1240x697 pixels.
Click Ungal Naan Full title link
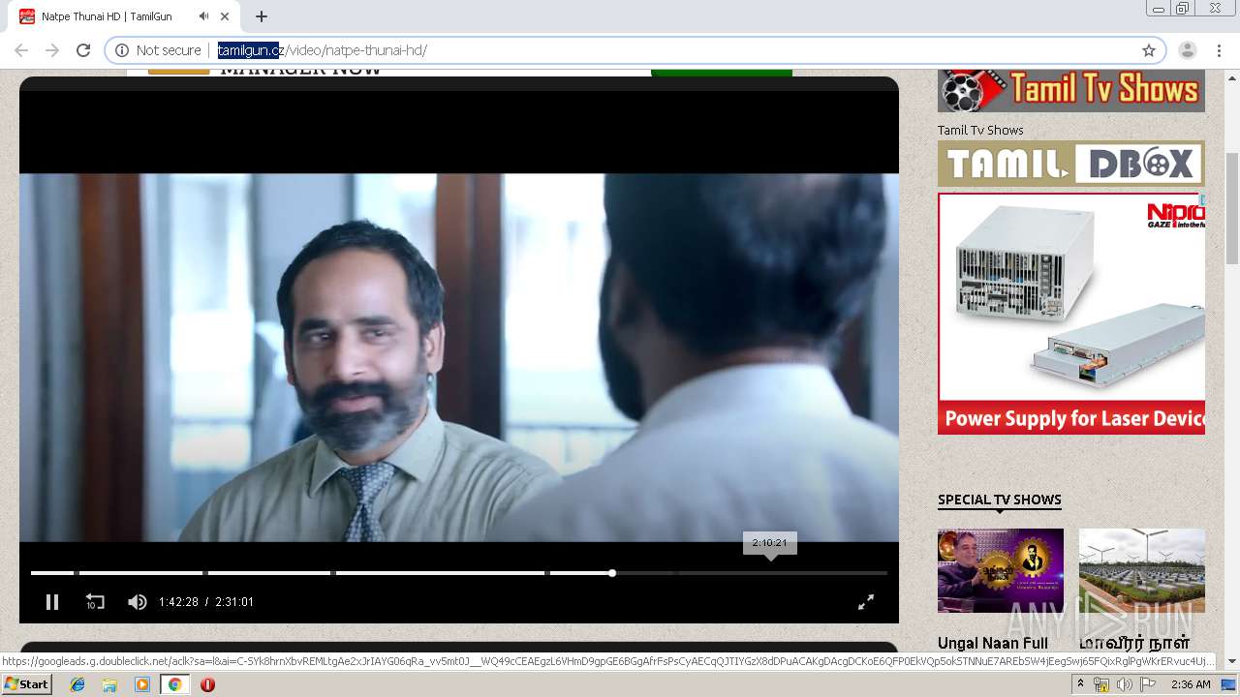(993, 643)
